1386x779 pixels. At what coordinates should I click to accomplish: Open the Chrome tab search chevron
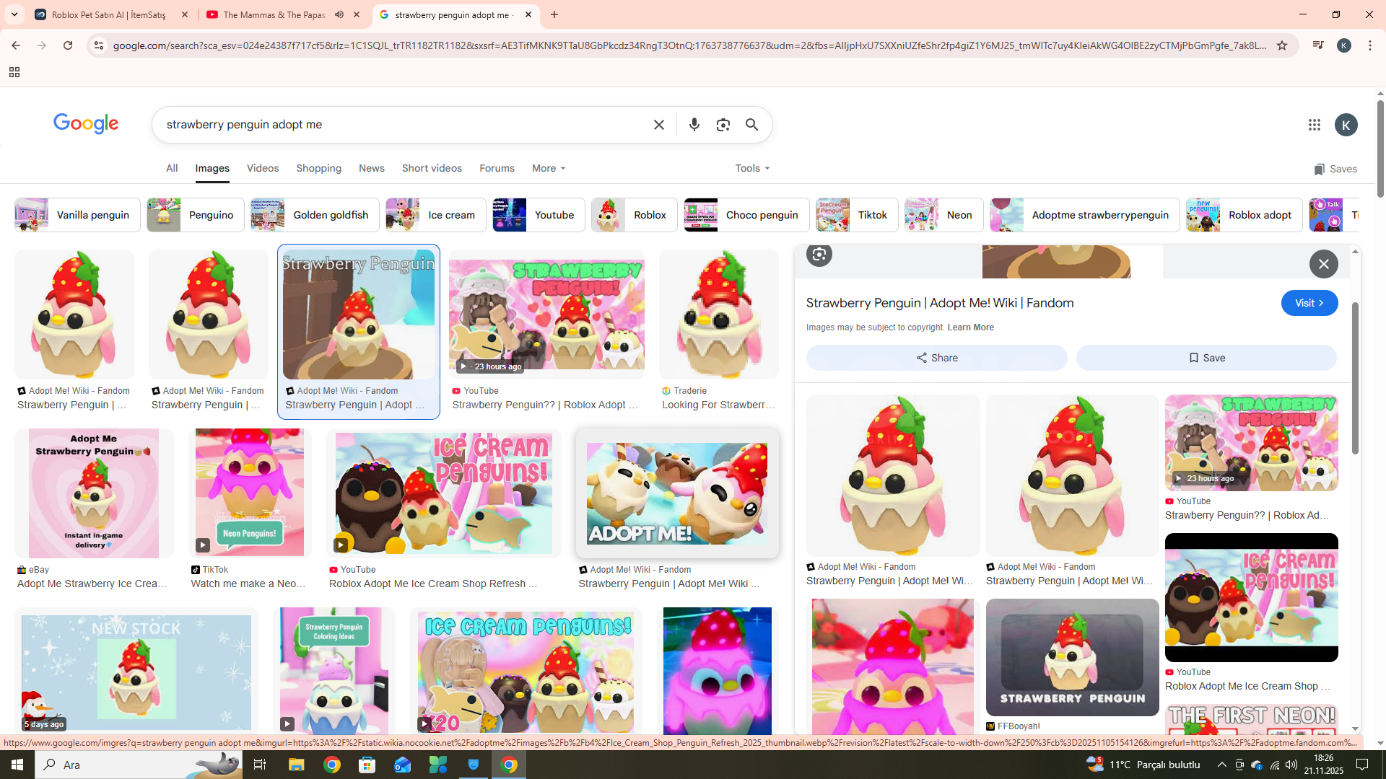pyautogui.click(x=14, y=14)
